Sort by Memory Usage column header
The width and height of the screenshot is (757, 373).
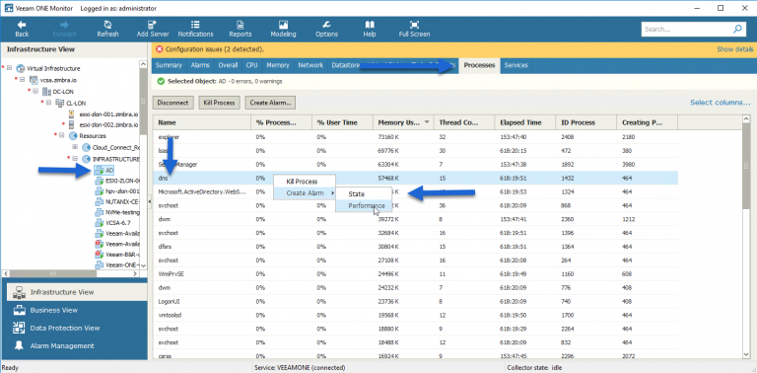(403, 122)
